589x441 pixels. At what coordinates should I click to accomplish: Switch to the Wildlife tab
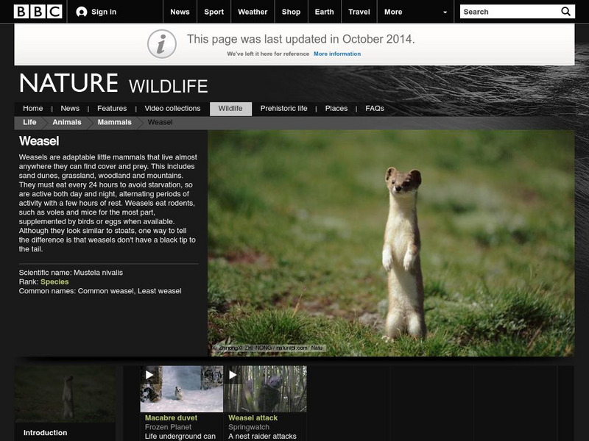click(x=230, y=107)
